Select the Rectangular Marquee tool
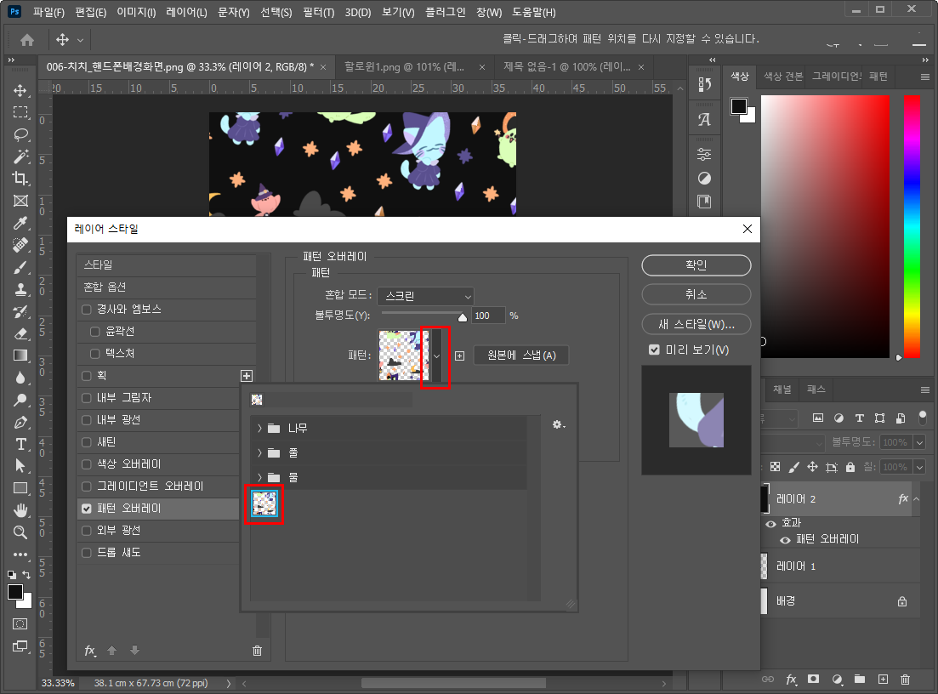 coord(20,112)
